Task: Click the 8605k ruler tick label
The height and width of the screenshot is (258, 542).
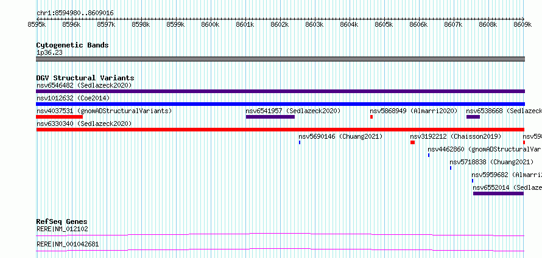Action: click(x=384, y=25)
